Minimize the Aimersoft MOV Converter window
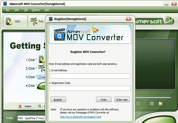The image size is (178, 123). 166,4
